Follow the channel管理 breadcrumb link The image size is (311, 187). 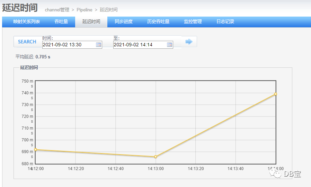57,10
